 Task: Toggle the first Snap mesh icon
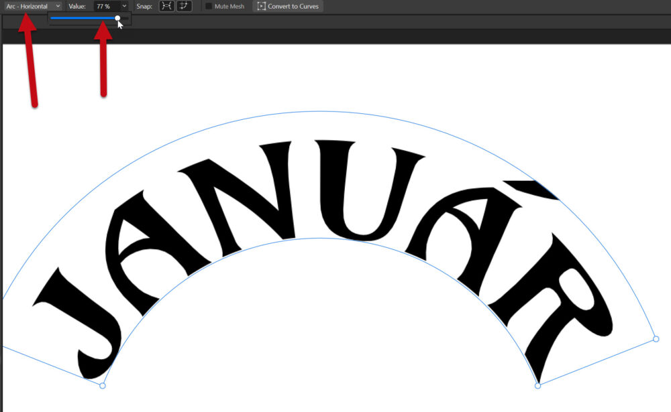165,6
